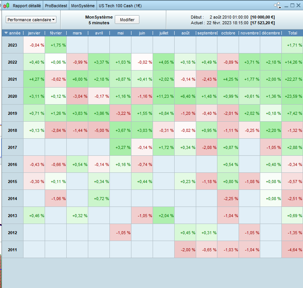This screenshot has height=288, width=303.
Task: Sort by the novembre column header
Action: (x=250, y=33)
